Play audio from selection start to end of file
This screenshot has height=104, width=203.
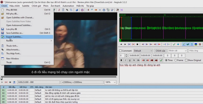pos(159,44)
